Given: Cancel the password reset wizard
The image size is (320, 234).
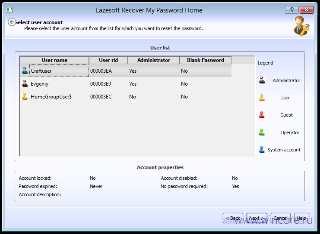Looking at the screenshot, I should (x=280, y=218).
